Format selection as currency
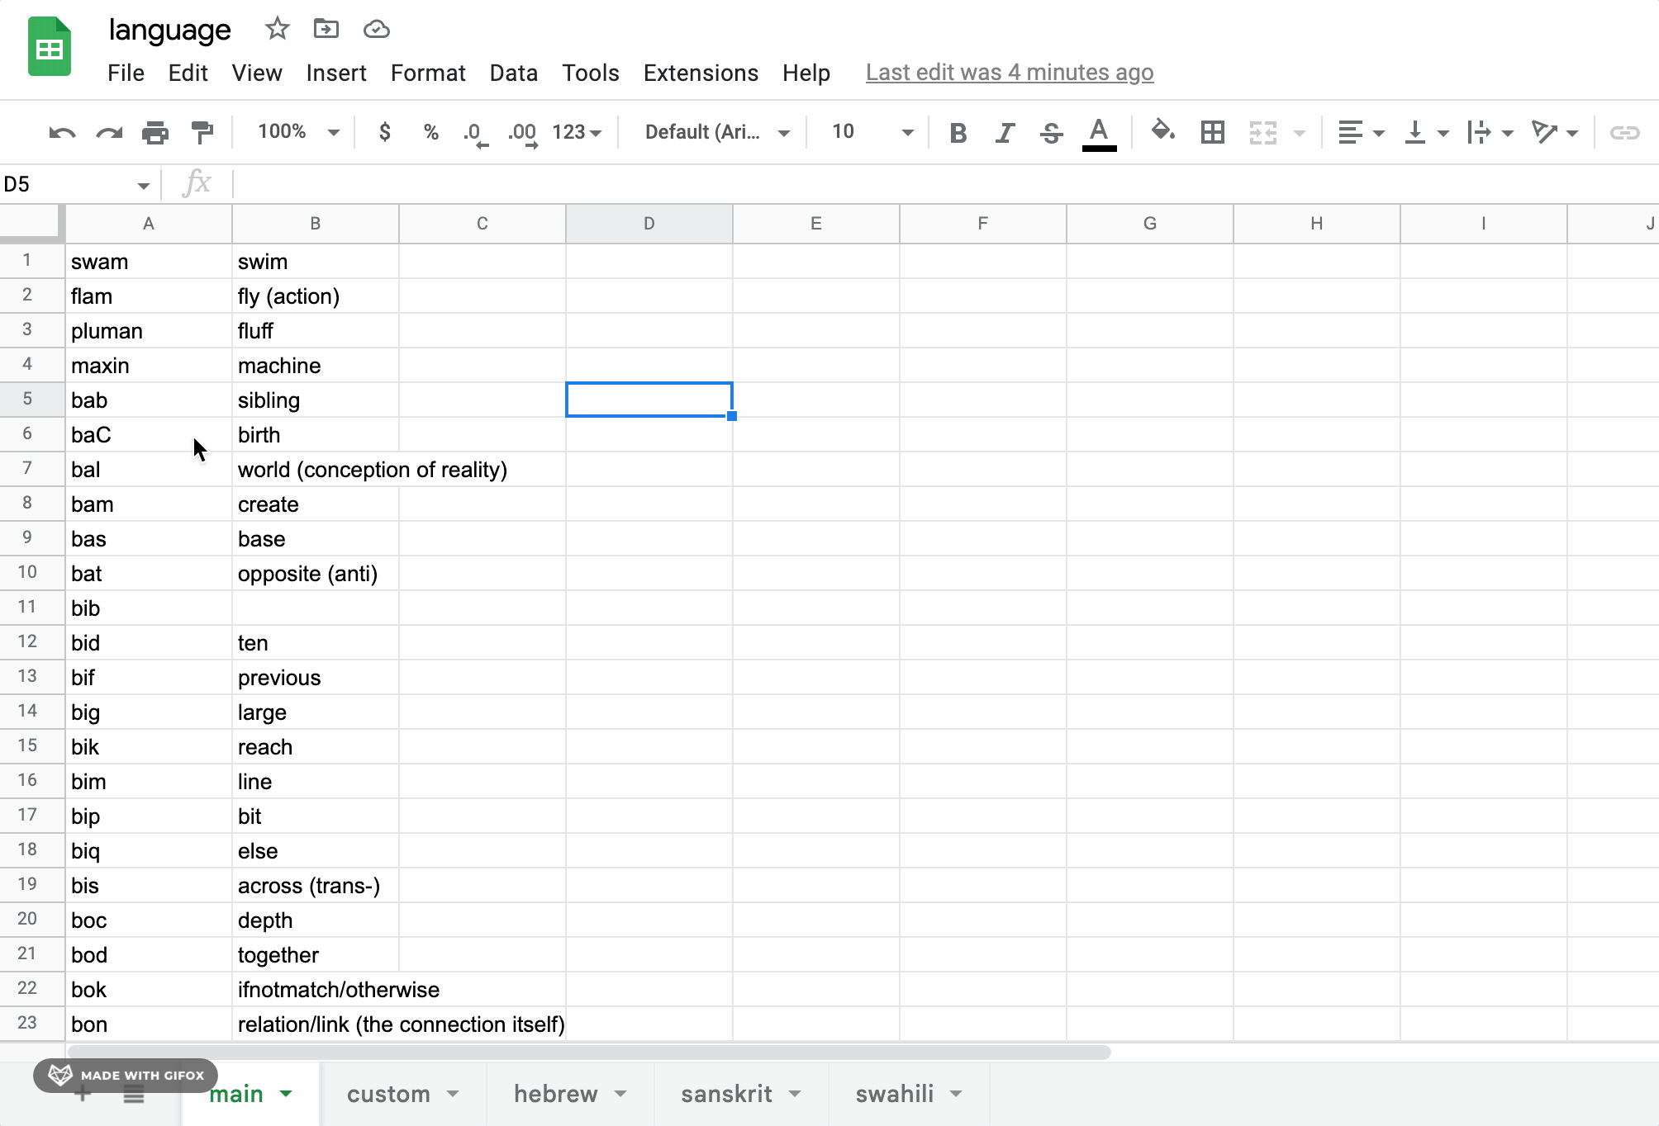Viewport: 1659px width, 1126px height. click(x=383, y=132)
